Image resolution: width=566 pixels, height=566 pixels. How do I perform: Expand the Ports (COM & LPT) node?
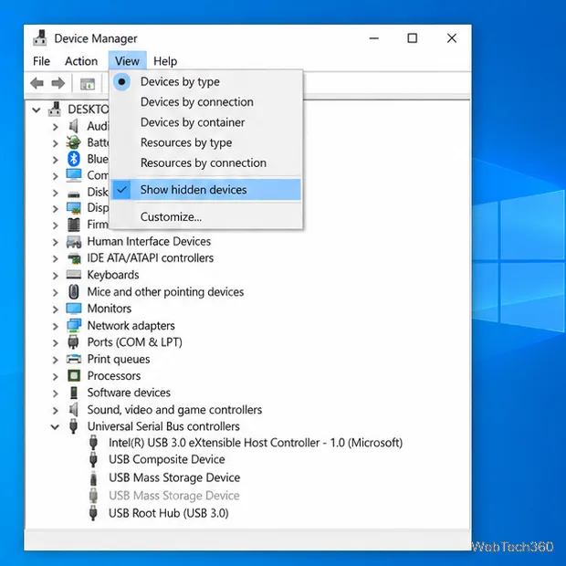[x=55, y=343]
